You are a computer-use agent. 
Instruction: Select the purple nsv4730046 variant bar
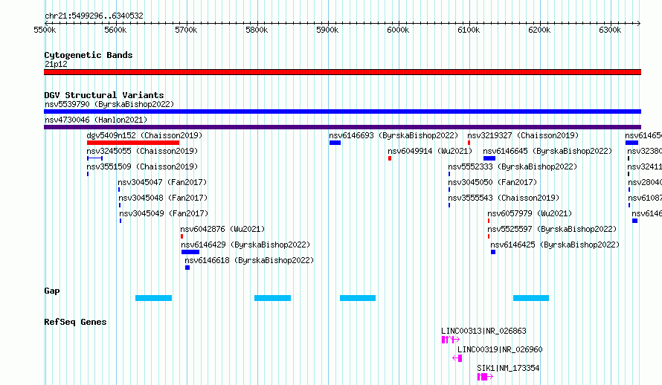click(x=342, y=127)
